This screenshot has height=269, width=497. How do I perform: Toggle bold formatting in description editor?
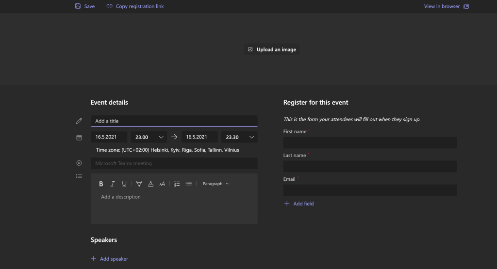coord(101,184)
